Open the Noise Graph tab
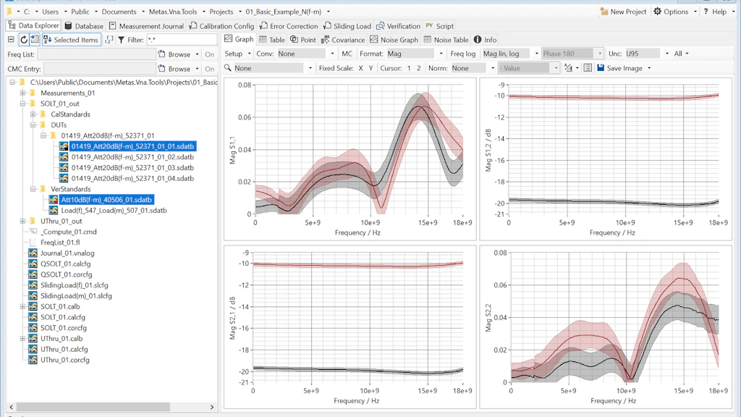The width and height of the screenshot is (741, 417). point(394,40)
